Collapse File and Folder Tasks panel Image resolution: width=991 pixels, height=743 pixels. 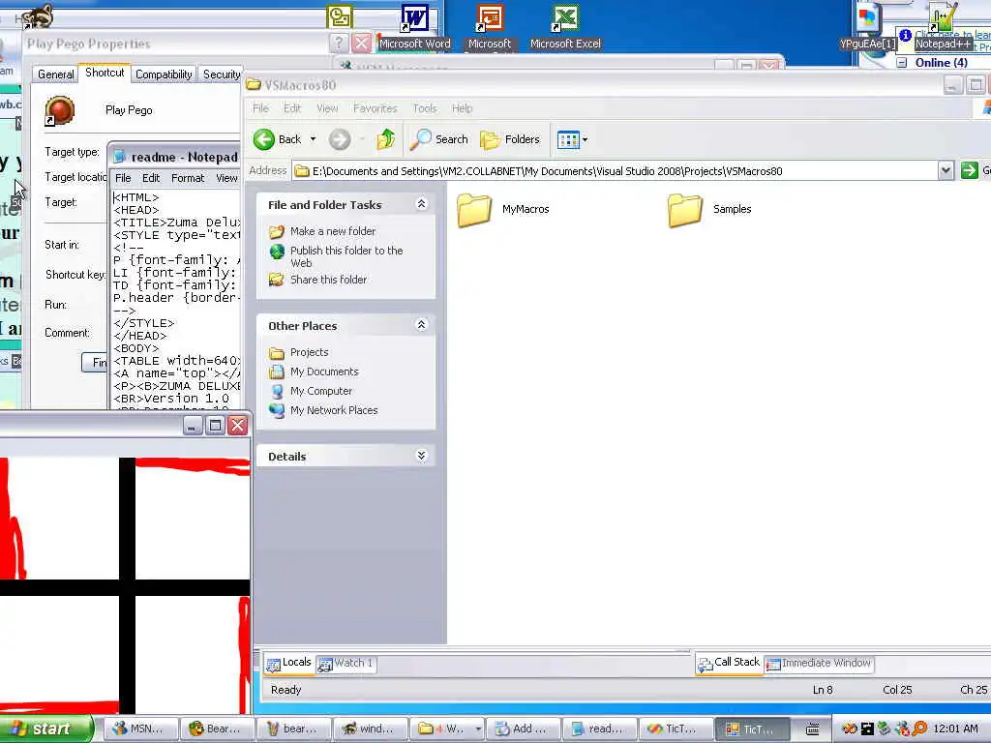click(421, 204)
